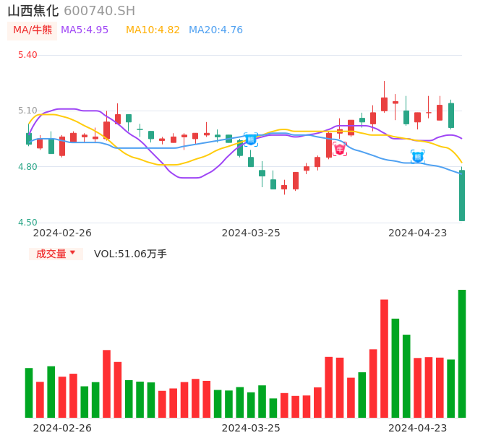
Task: Click the 山西焦化 stock name title
Action: click(x=33, y=11)
